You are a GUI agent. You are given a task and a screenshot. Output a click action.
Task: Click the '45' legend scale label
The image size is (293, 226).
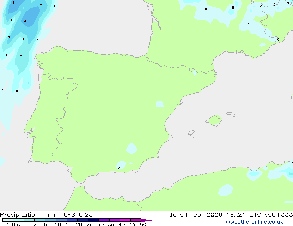click(x=132, y=224)
